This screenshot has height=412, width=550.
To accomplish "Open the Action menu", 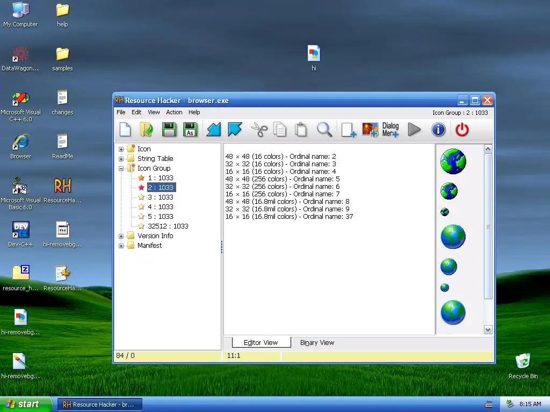I will click(x=174, y=112).
